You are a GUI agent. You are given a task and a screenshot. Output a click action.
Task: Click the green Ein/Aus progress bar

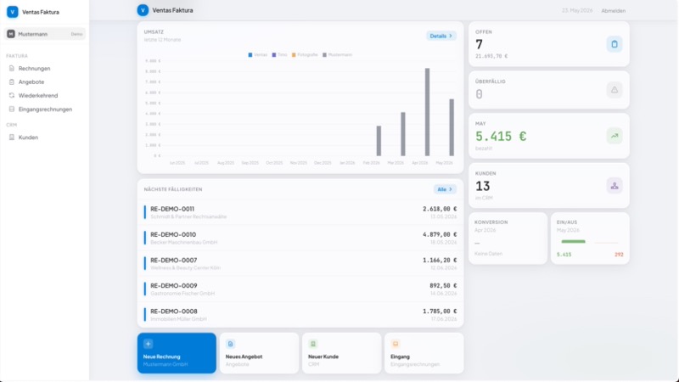coord(573,242)
